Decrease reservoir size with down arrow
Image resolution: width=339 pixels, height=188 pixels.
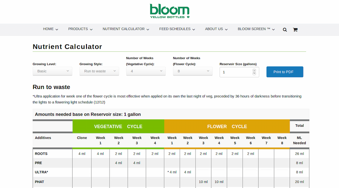[254, 74]
